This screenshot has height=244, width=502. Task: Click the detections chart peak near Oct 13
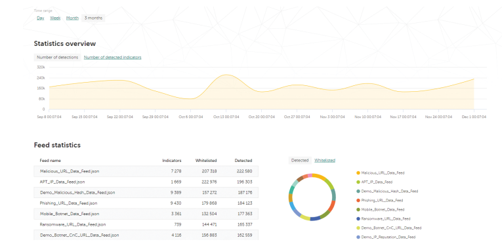[226, 75]
